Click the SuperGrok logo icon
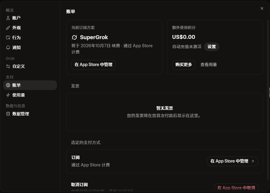 point(75,37)
